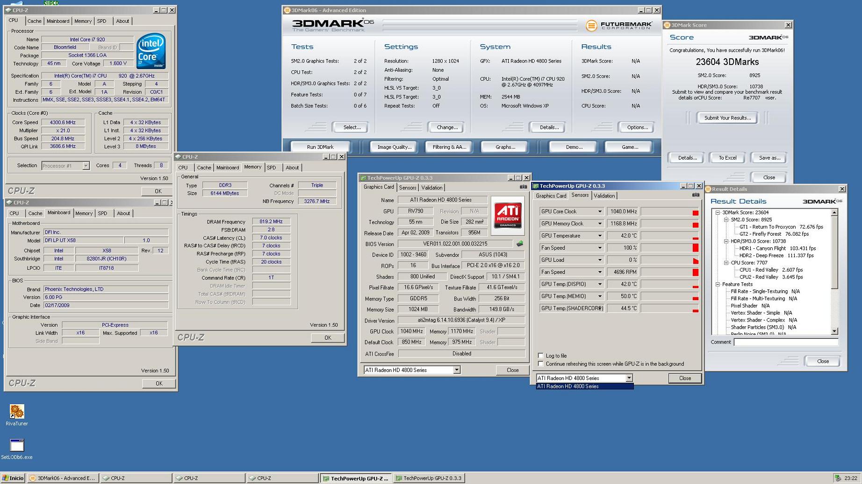
Task: Switch to Sensors tab in GPU-Z Graphics Card window
Action: click(x=407, y=188)
